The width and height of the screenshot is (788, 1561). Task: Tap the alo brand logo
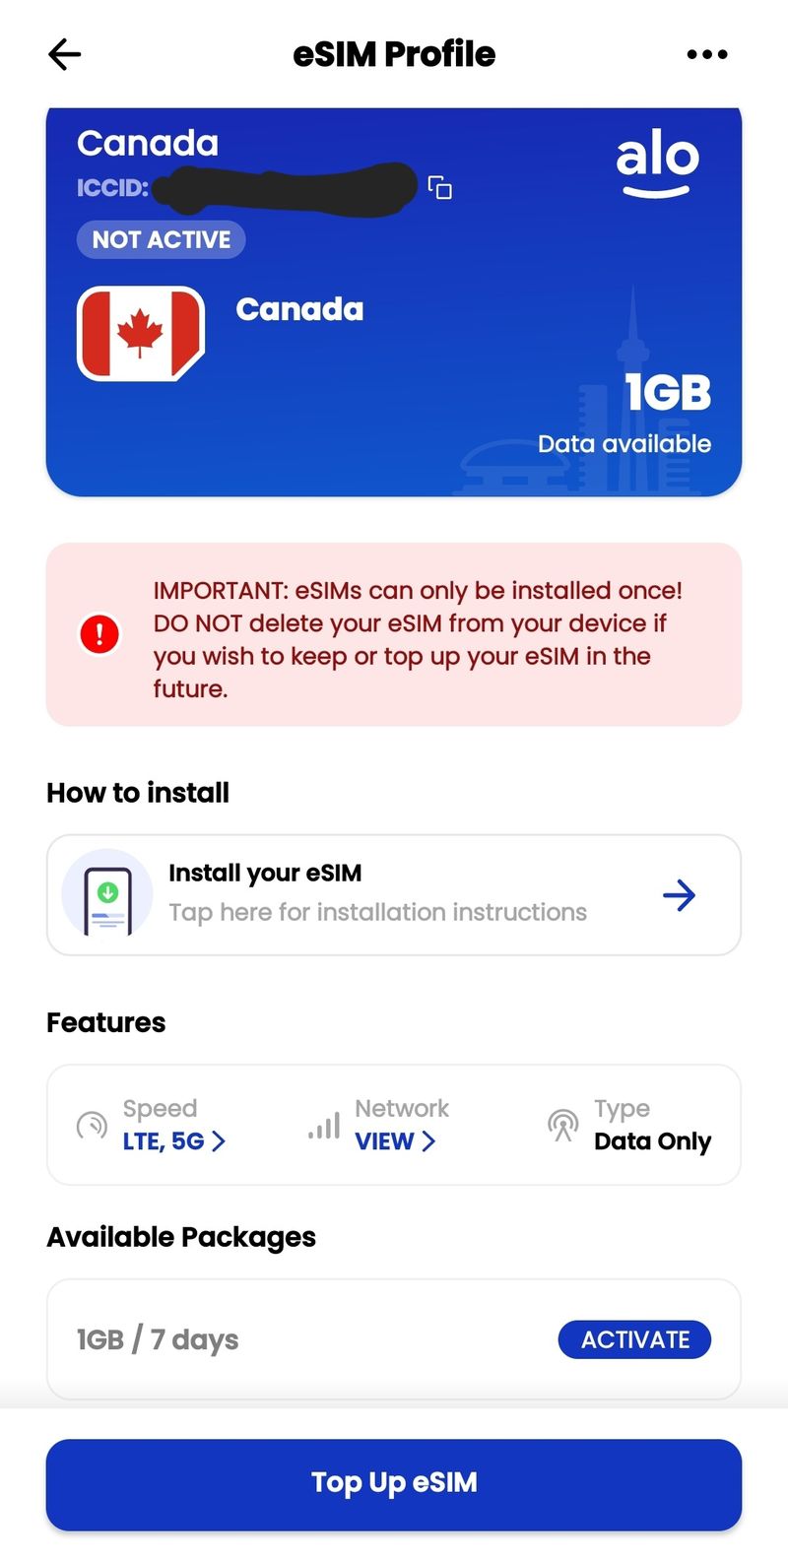[x=657, y=165]
